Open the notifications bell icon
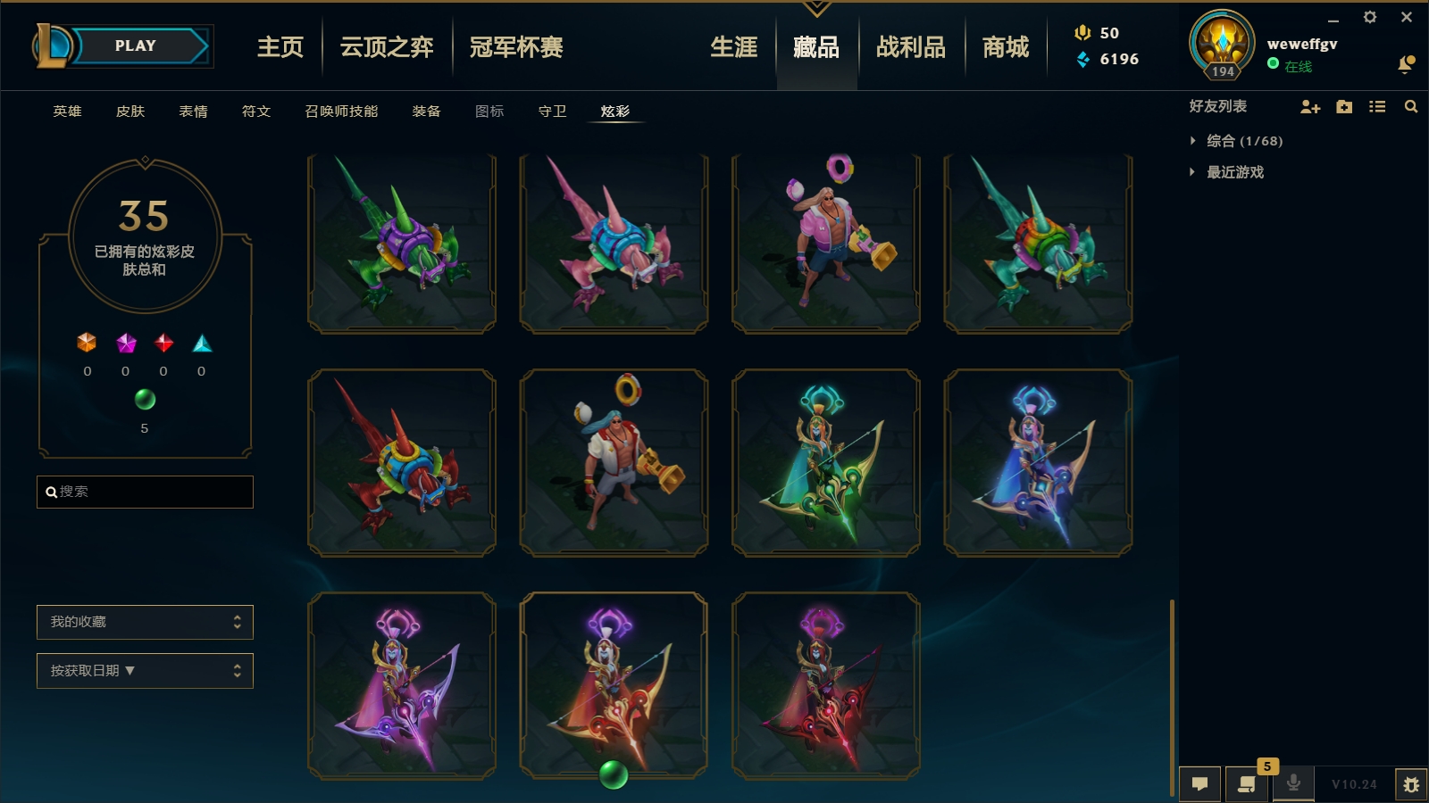Image resolution: width=1429 pixels, height=803 pixels. [1406, 64]
